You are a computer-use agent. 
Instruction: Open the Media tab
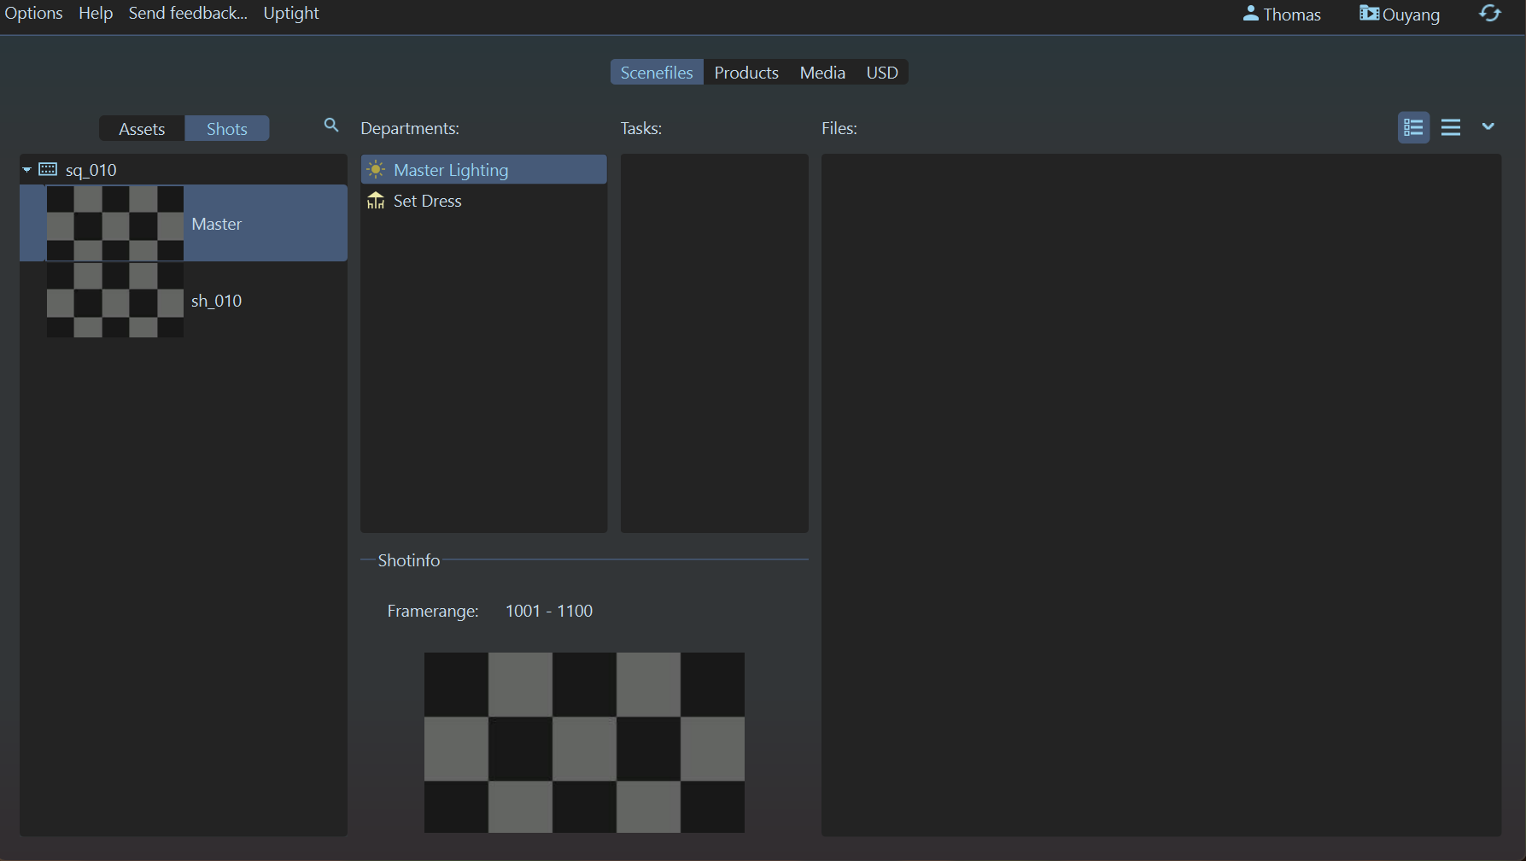tap(821, 73)
